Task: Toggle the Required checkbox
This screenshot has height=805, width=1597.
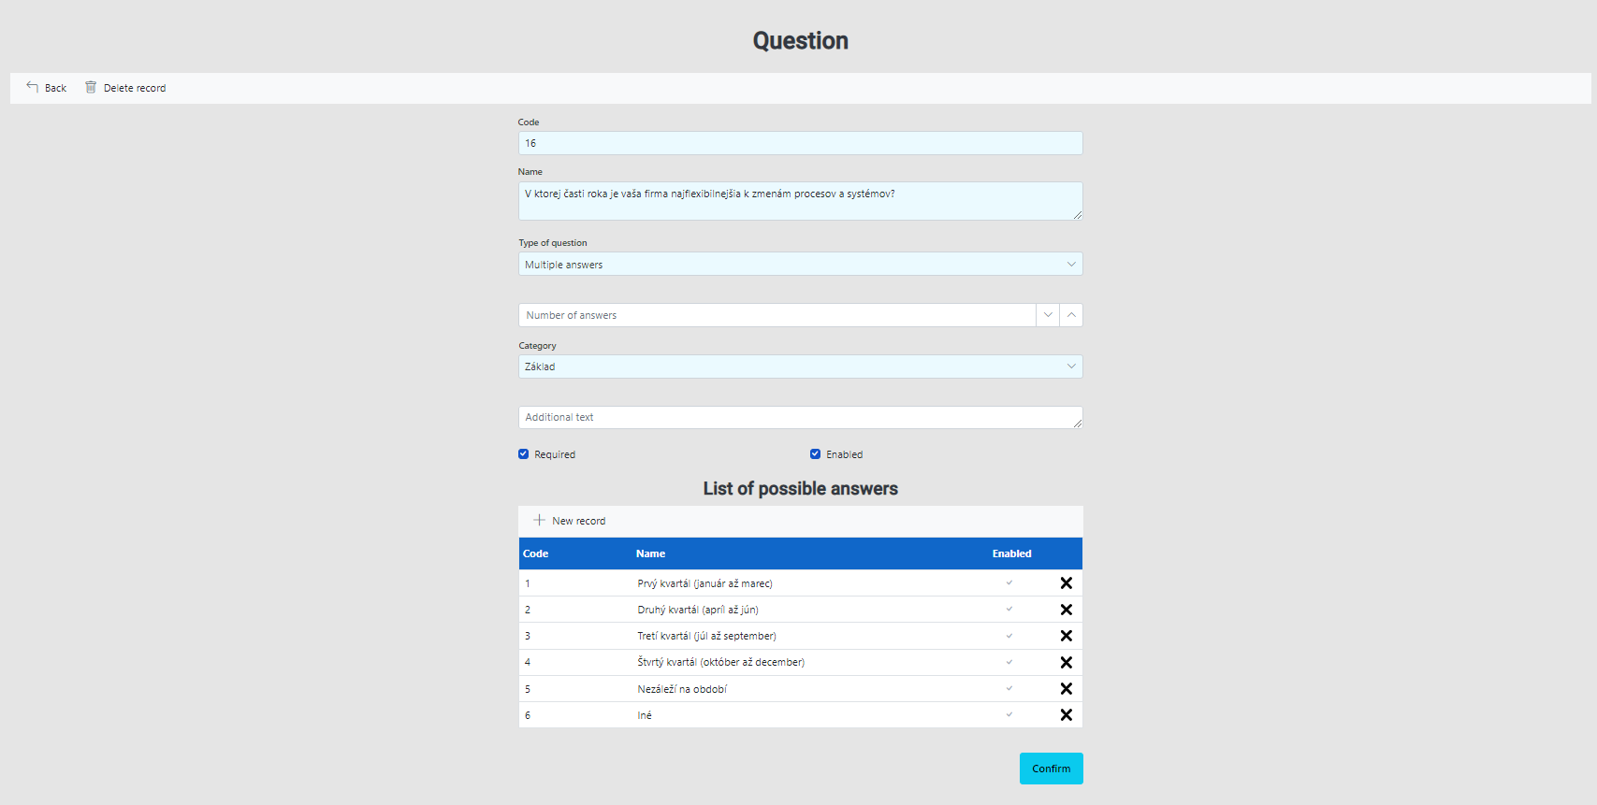Action: coord(524,454)
